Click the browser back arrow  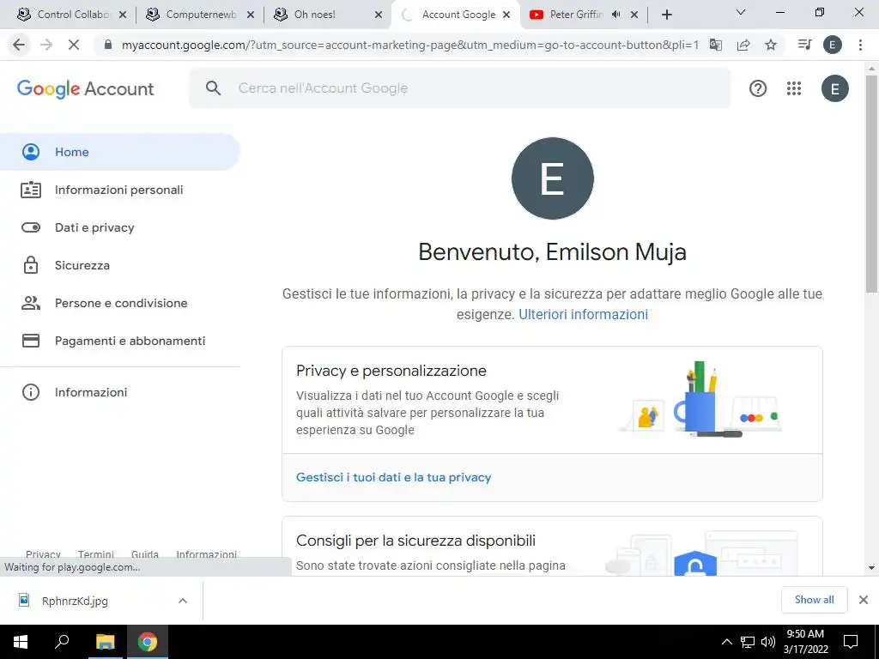click(19, 45)
